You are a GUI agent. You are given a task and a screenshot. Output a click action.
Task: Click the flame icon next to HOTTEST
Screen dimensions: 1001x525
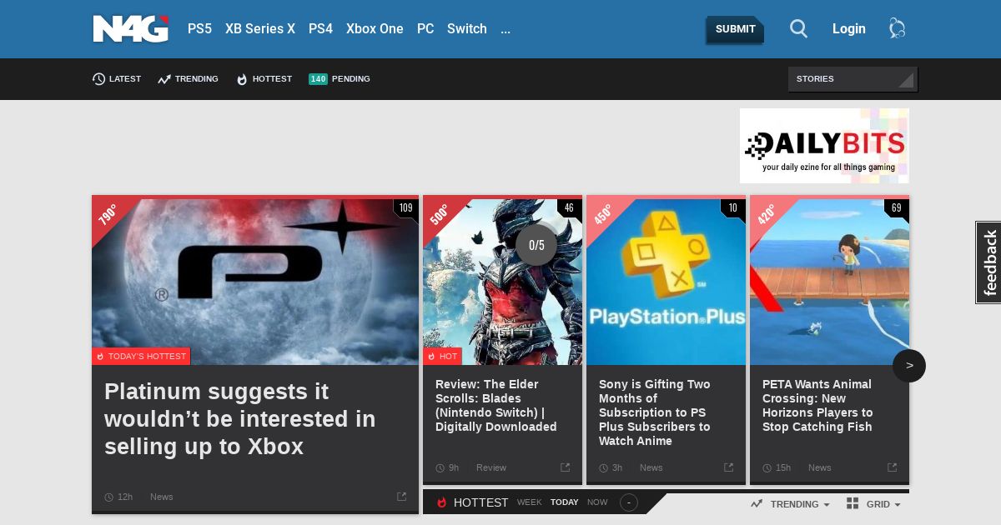(x=242, y=79)
